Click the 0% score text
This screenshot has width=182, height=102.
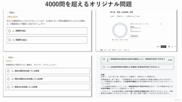point(132,27)
